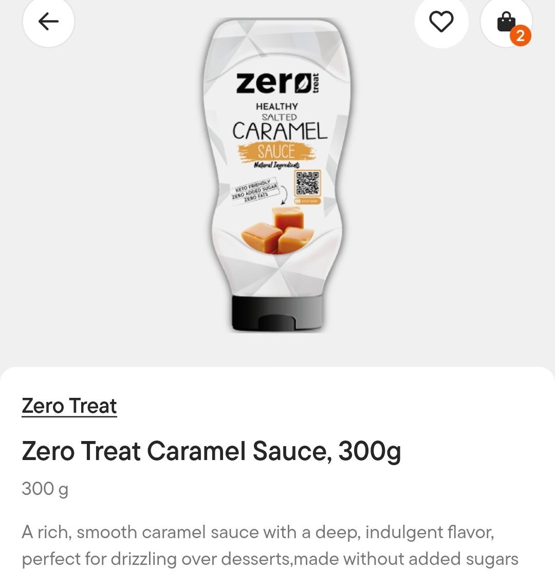Image resolution: width=555 pixels, height=587 pixels.
Task: Click the orange SAUCE brush-stroke label
Action: (x=276, y=152)
